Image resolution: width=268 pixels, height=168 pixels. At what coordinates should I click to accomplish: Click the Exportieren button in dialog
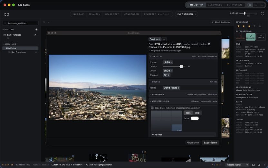210,142
